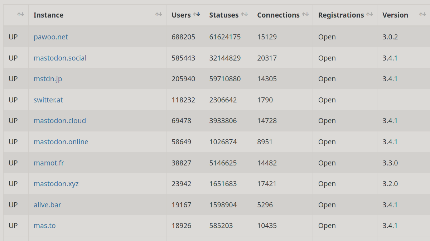The image size is (430, 241).
Task: Click Open registration in mastodon.social row
Action: point(327,58)
